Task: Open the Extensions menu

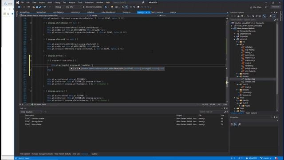Action: [x=89, y=3]
